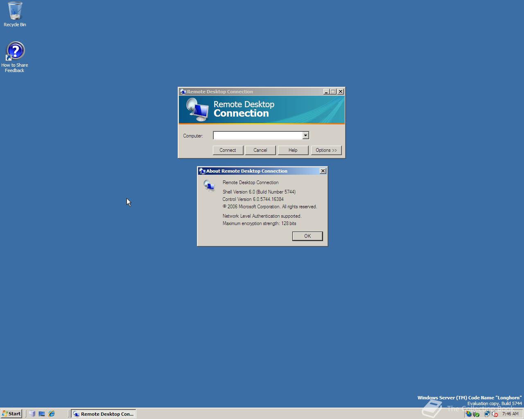Click the 2006 Microsoft Corporation copyright text
This screenshot has width=524, height=419.
270,207
